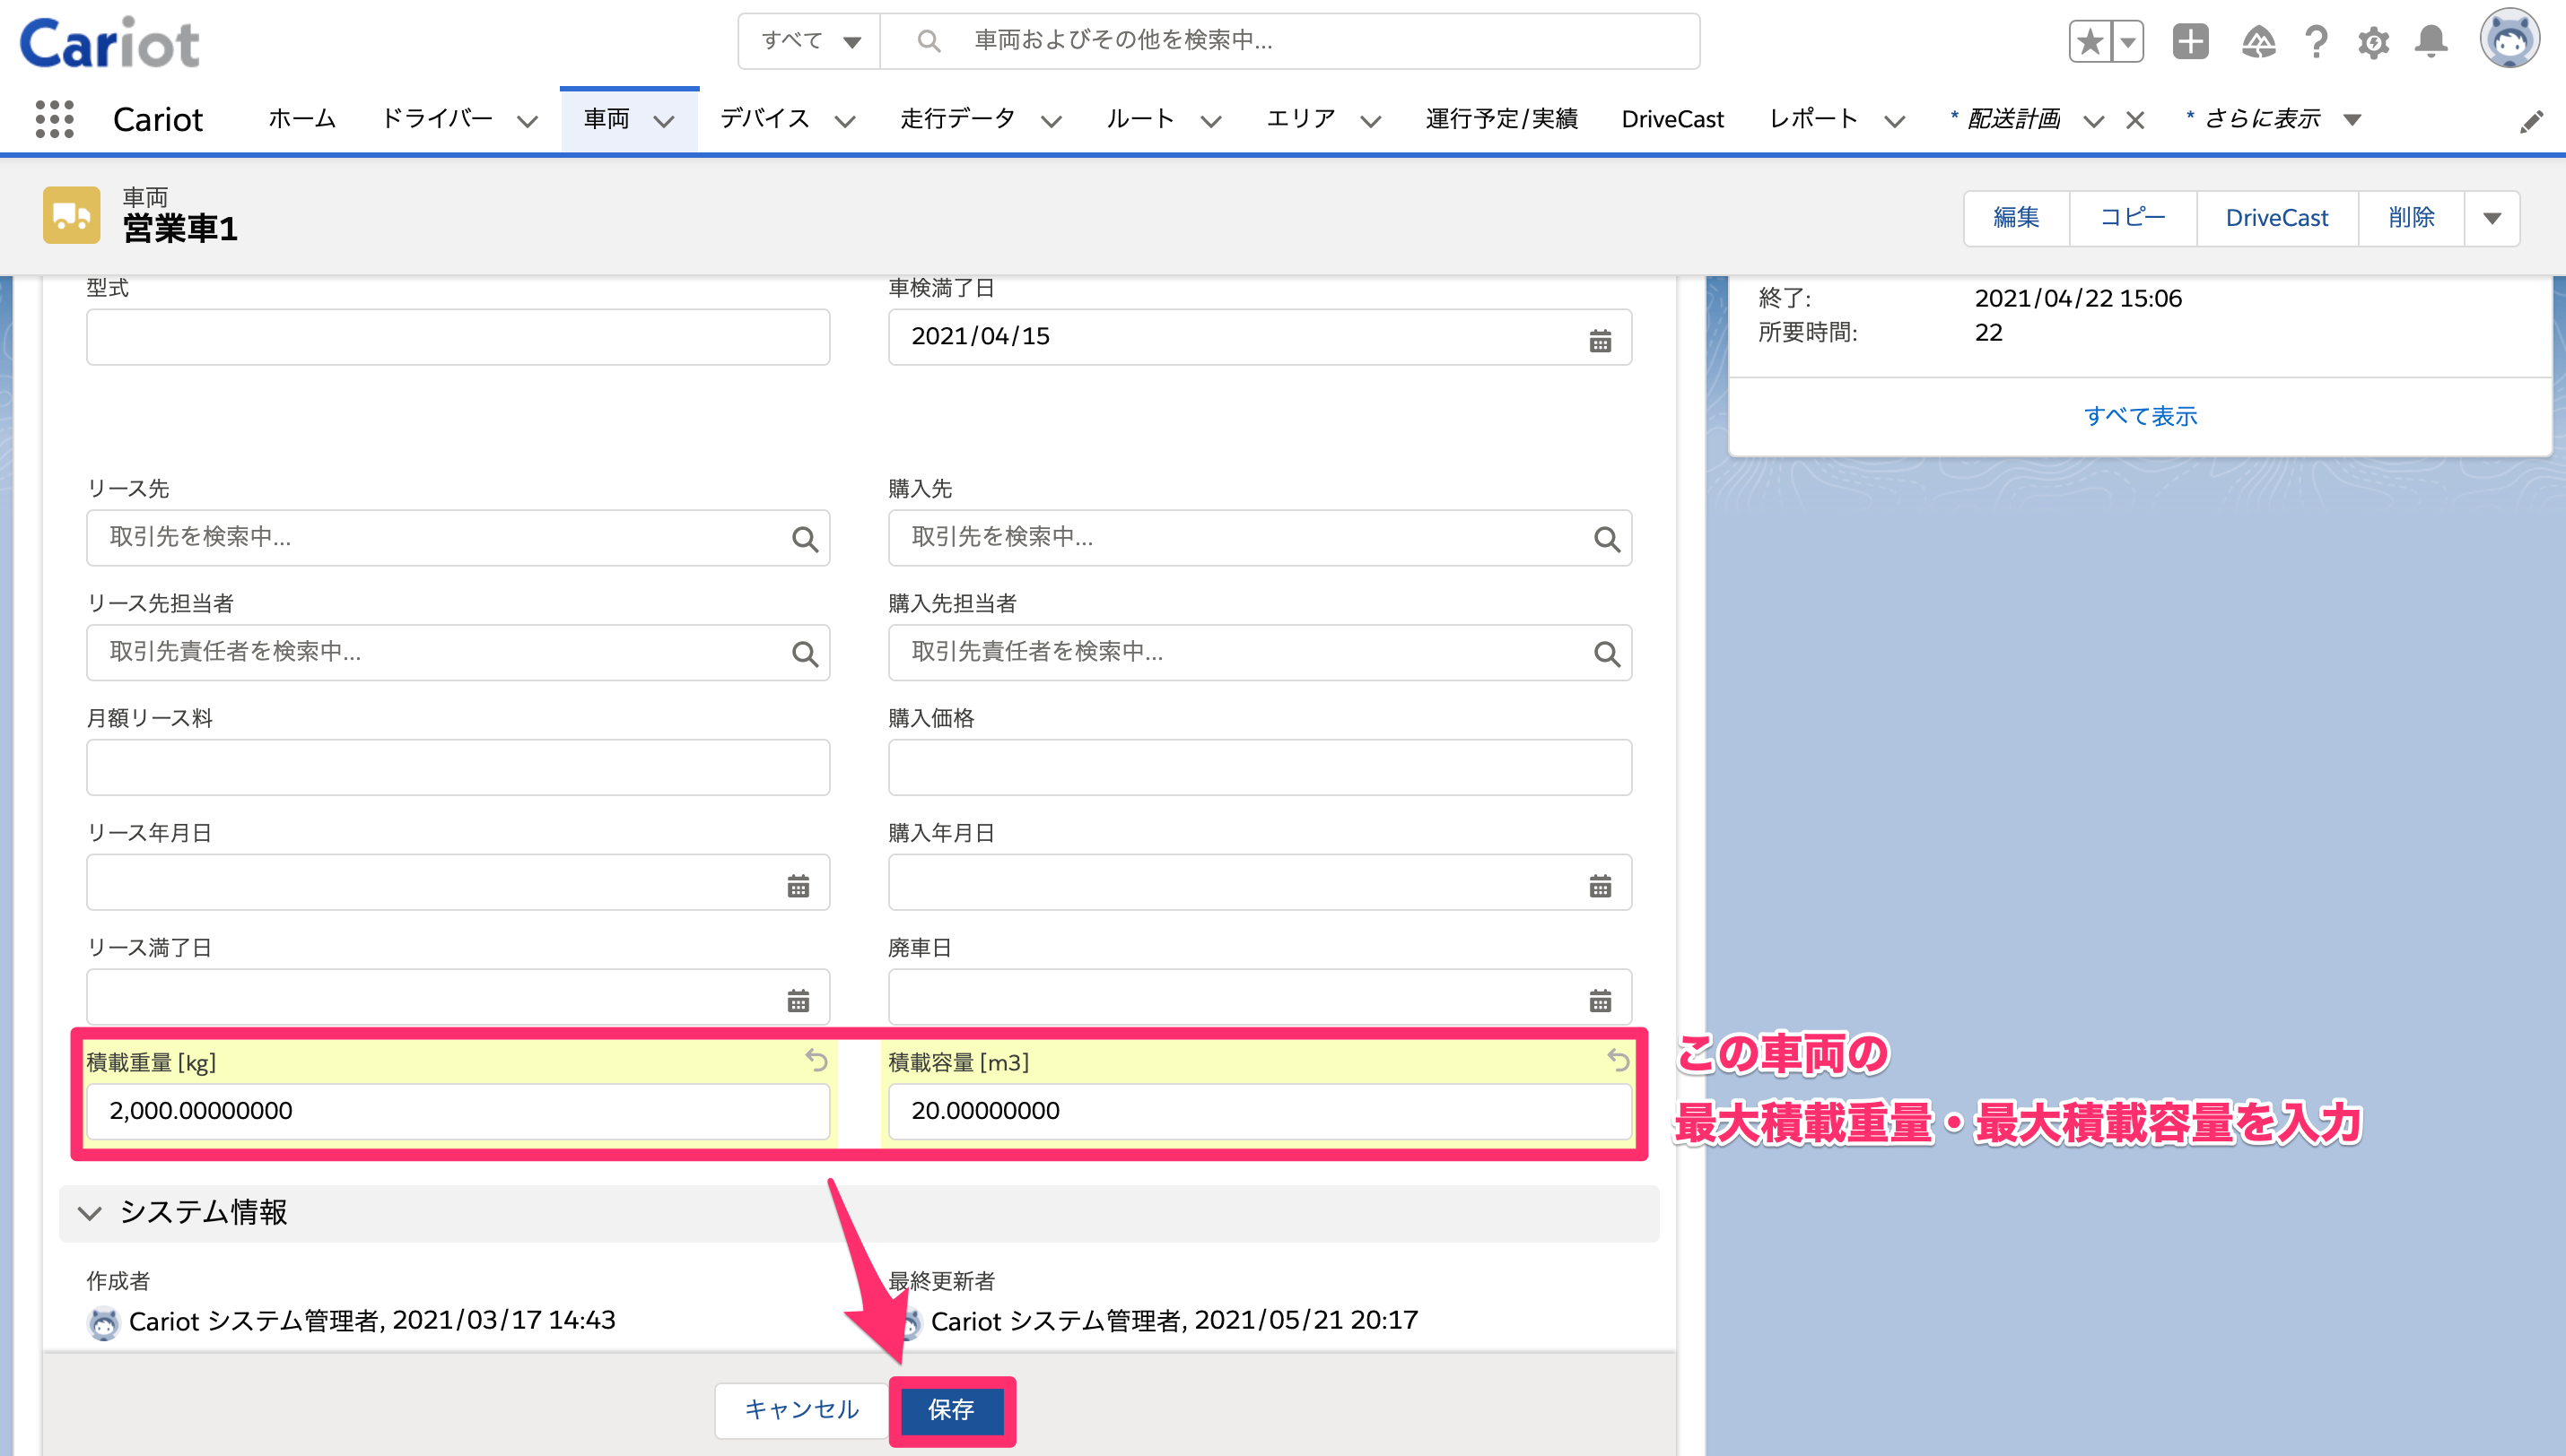Open the Help question mark icon
This screenshot has height=1456, width=2566.
click(x=2316, y=41)
